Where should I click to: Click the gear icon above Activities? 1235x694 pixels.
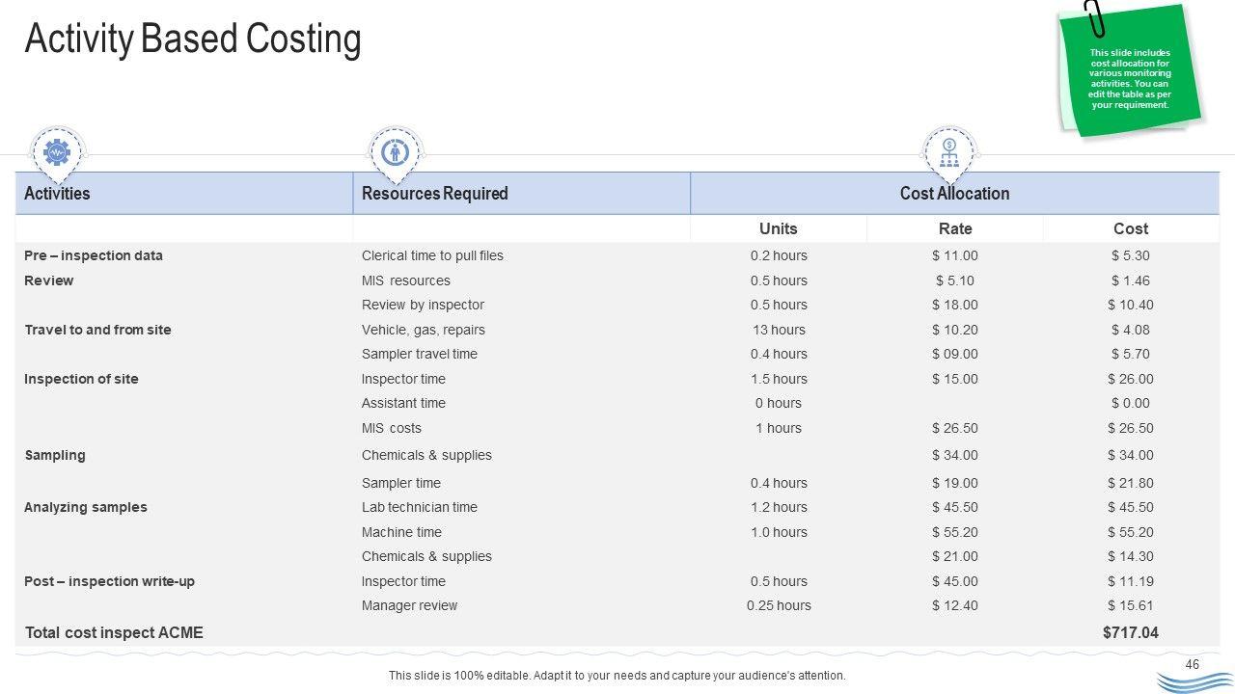pos(58,152)
